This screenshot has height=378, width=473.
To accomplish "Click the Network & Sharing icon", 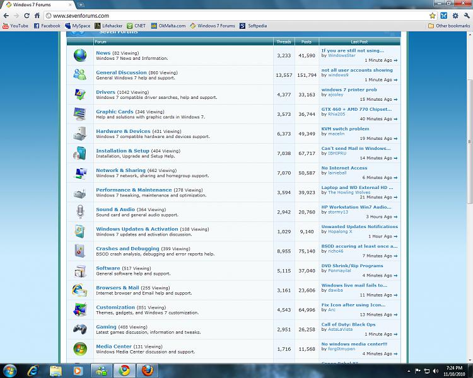I will point(80,173).
